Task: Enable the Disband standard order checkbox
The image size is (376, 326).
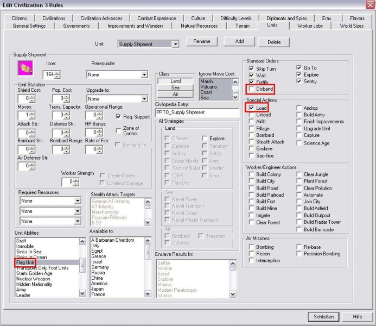Action: [x=252, y=89]
